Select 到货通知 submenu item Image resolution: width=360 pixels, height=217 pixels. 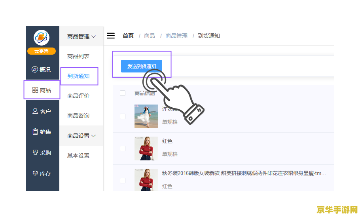[78, 76]
